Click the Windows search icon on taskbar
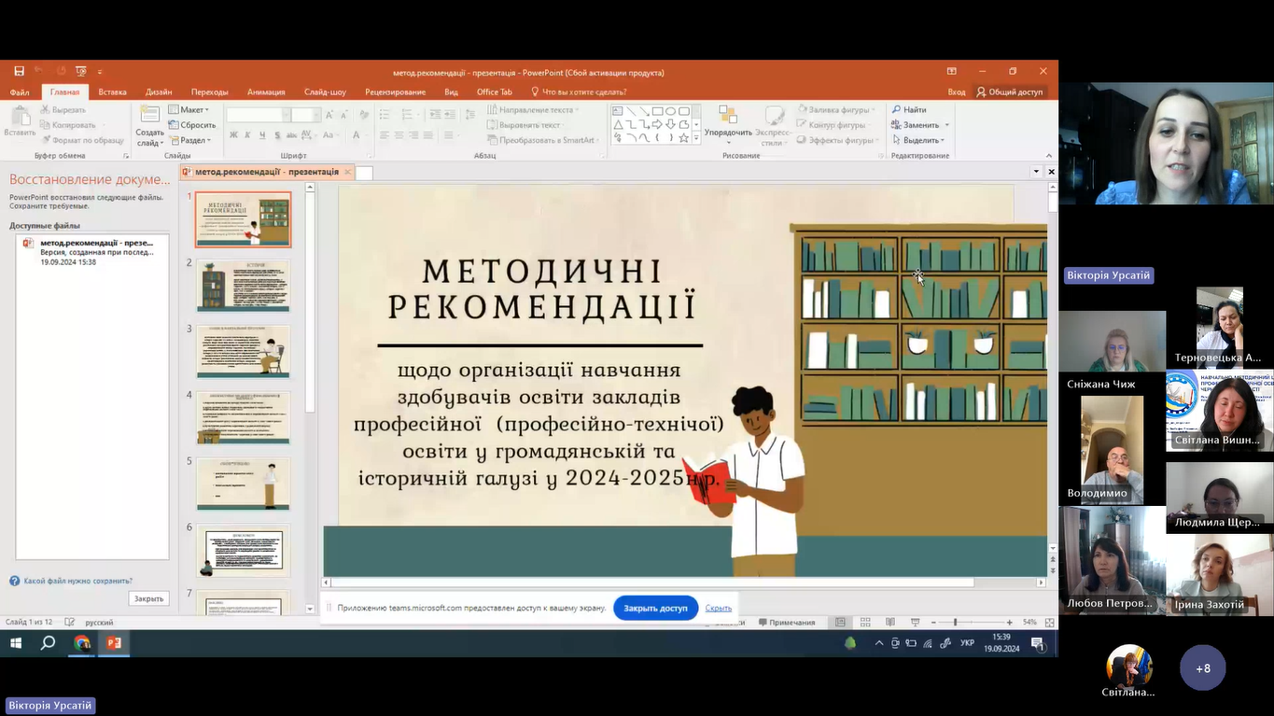Screen dimensions: 1274x716 coord(48,643)
